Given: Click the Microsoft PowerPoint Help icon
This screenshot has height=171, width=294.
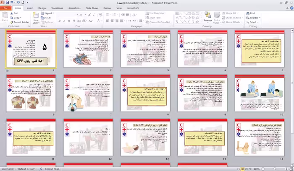Looking at the screenshot, I should click(x=291, y=8).
